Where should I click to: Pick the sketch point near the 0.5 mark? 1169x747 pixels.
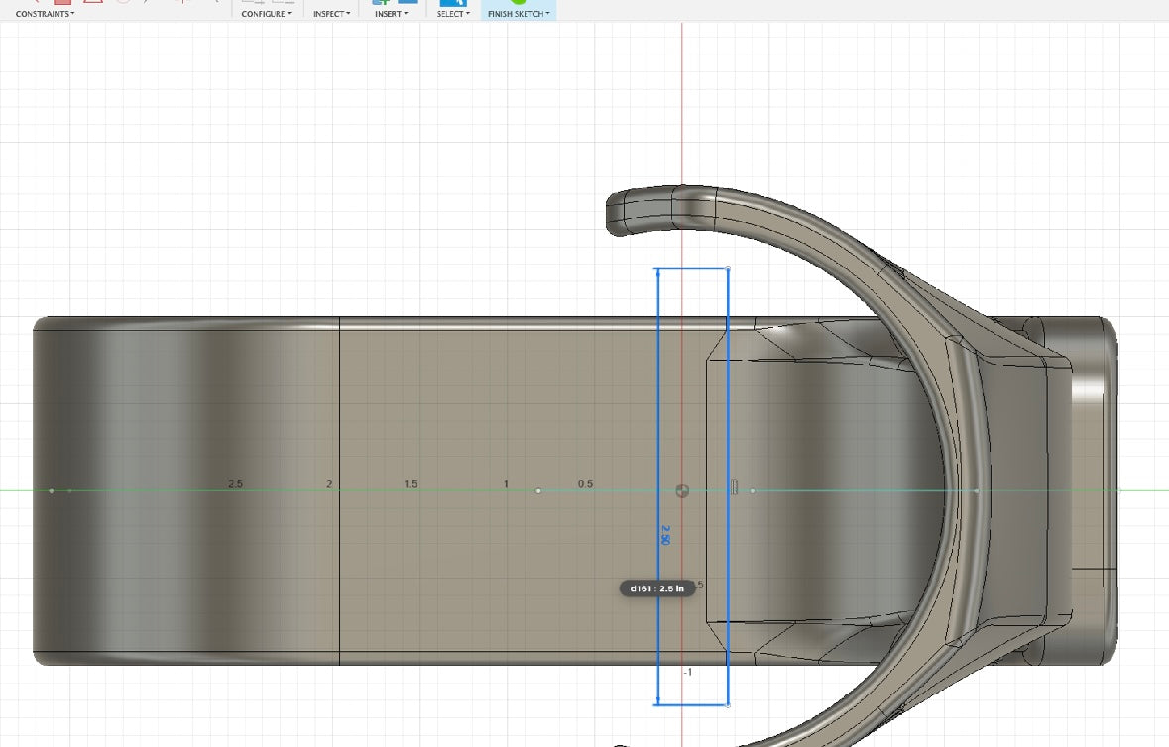click(x=538, y=490)
